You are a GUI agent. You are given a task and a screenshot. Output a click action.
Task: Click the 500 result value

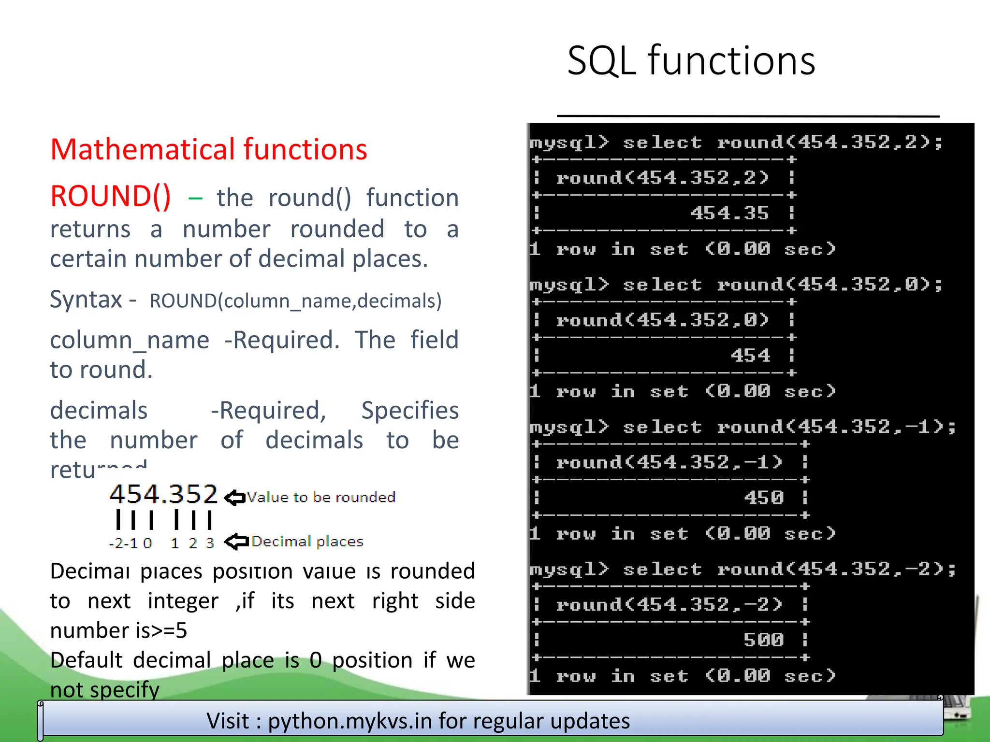(x=763, y=640)
